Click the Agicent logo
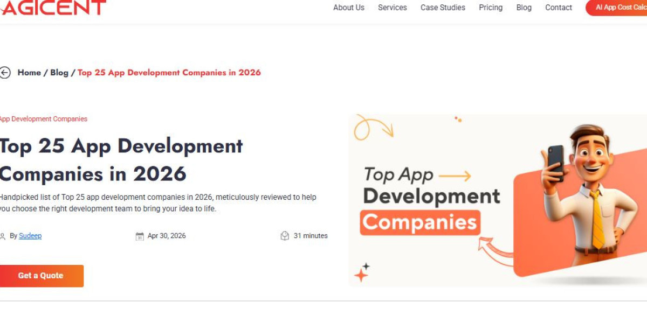The height and width of the screenshot is (323, 647). 53,8
